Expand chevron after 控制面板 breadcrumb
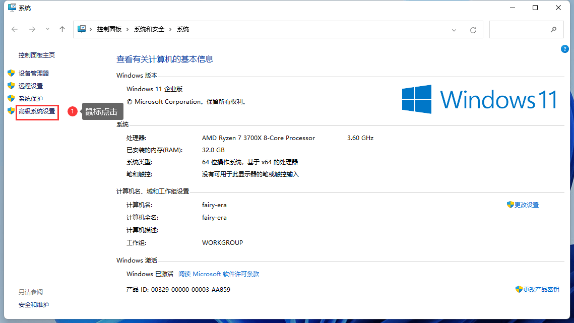 pyautogui.click(x=127, y=29)
